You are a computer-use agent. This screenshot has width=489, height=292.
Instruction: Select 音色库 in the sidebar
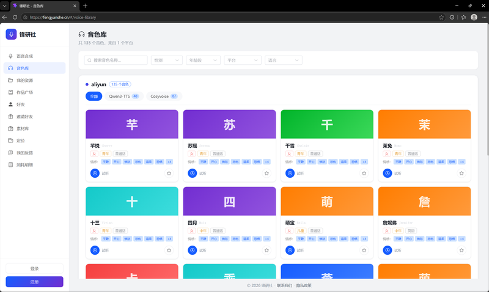point(35,68)
